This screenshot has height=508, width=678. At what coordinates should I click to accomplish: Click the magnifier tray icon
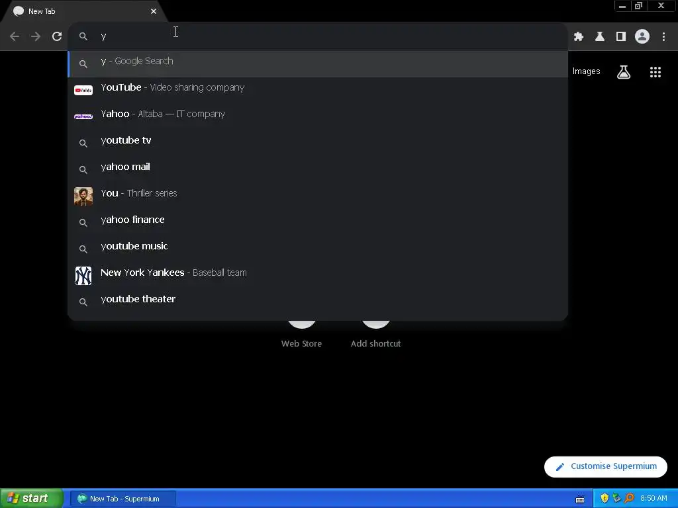(629, 499)
